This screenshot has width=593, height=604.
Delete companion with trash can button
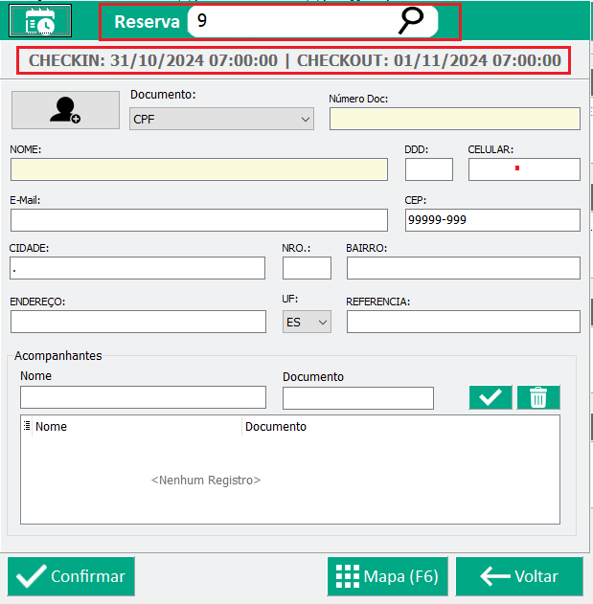tap(538, 397)
